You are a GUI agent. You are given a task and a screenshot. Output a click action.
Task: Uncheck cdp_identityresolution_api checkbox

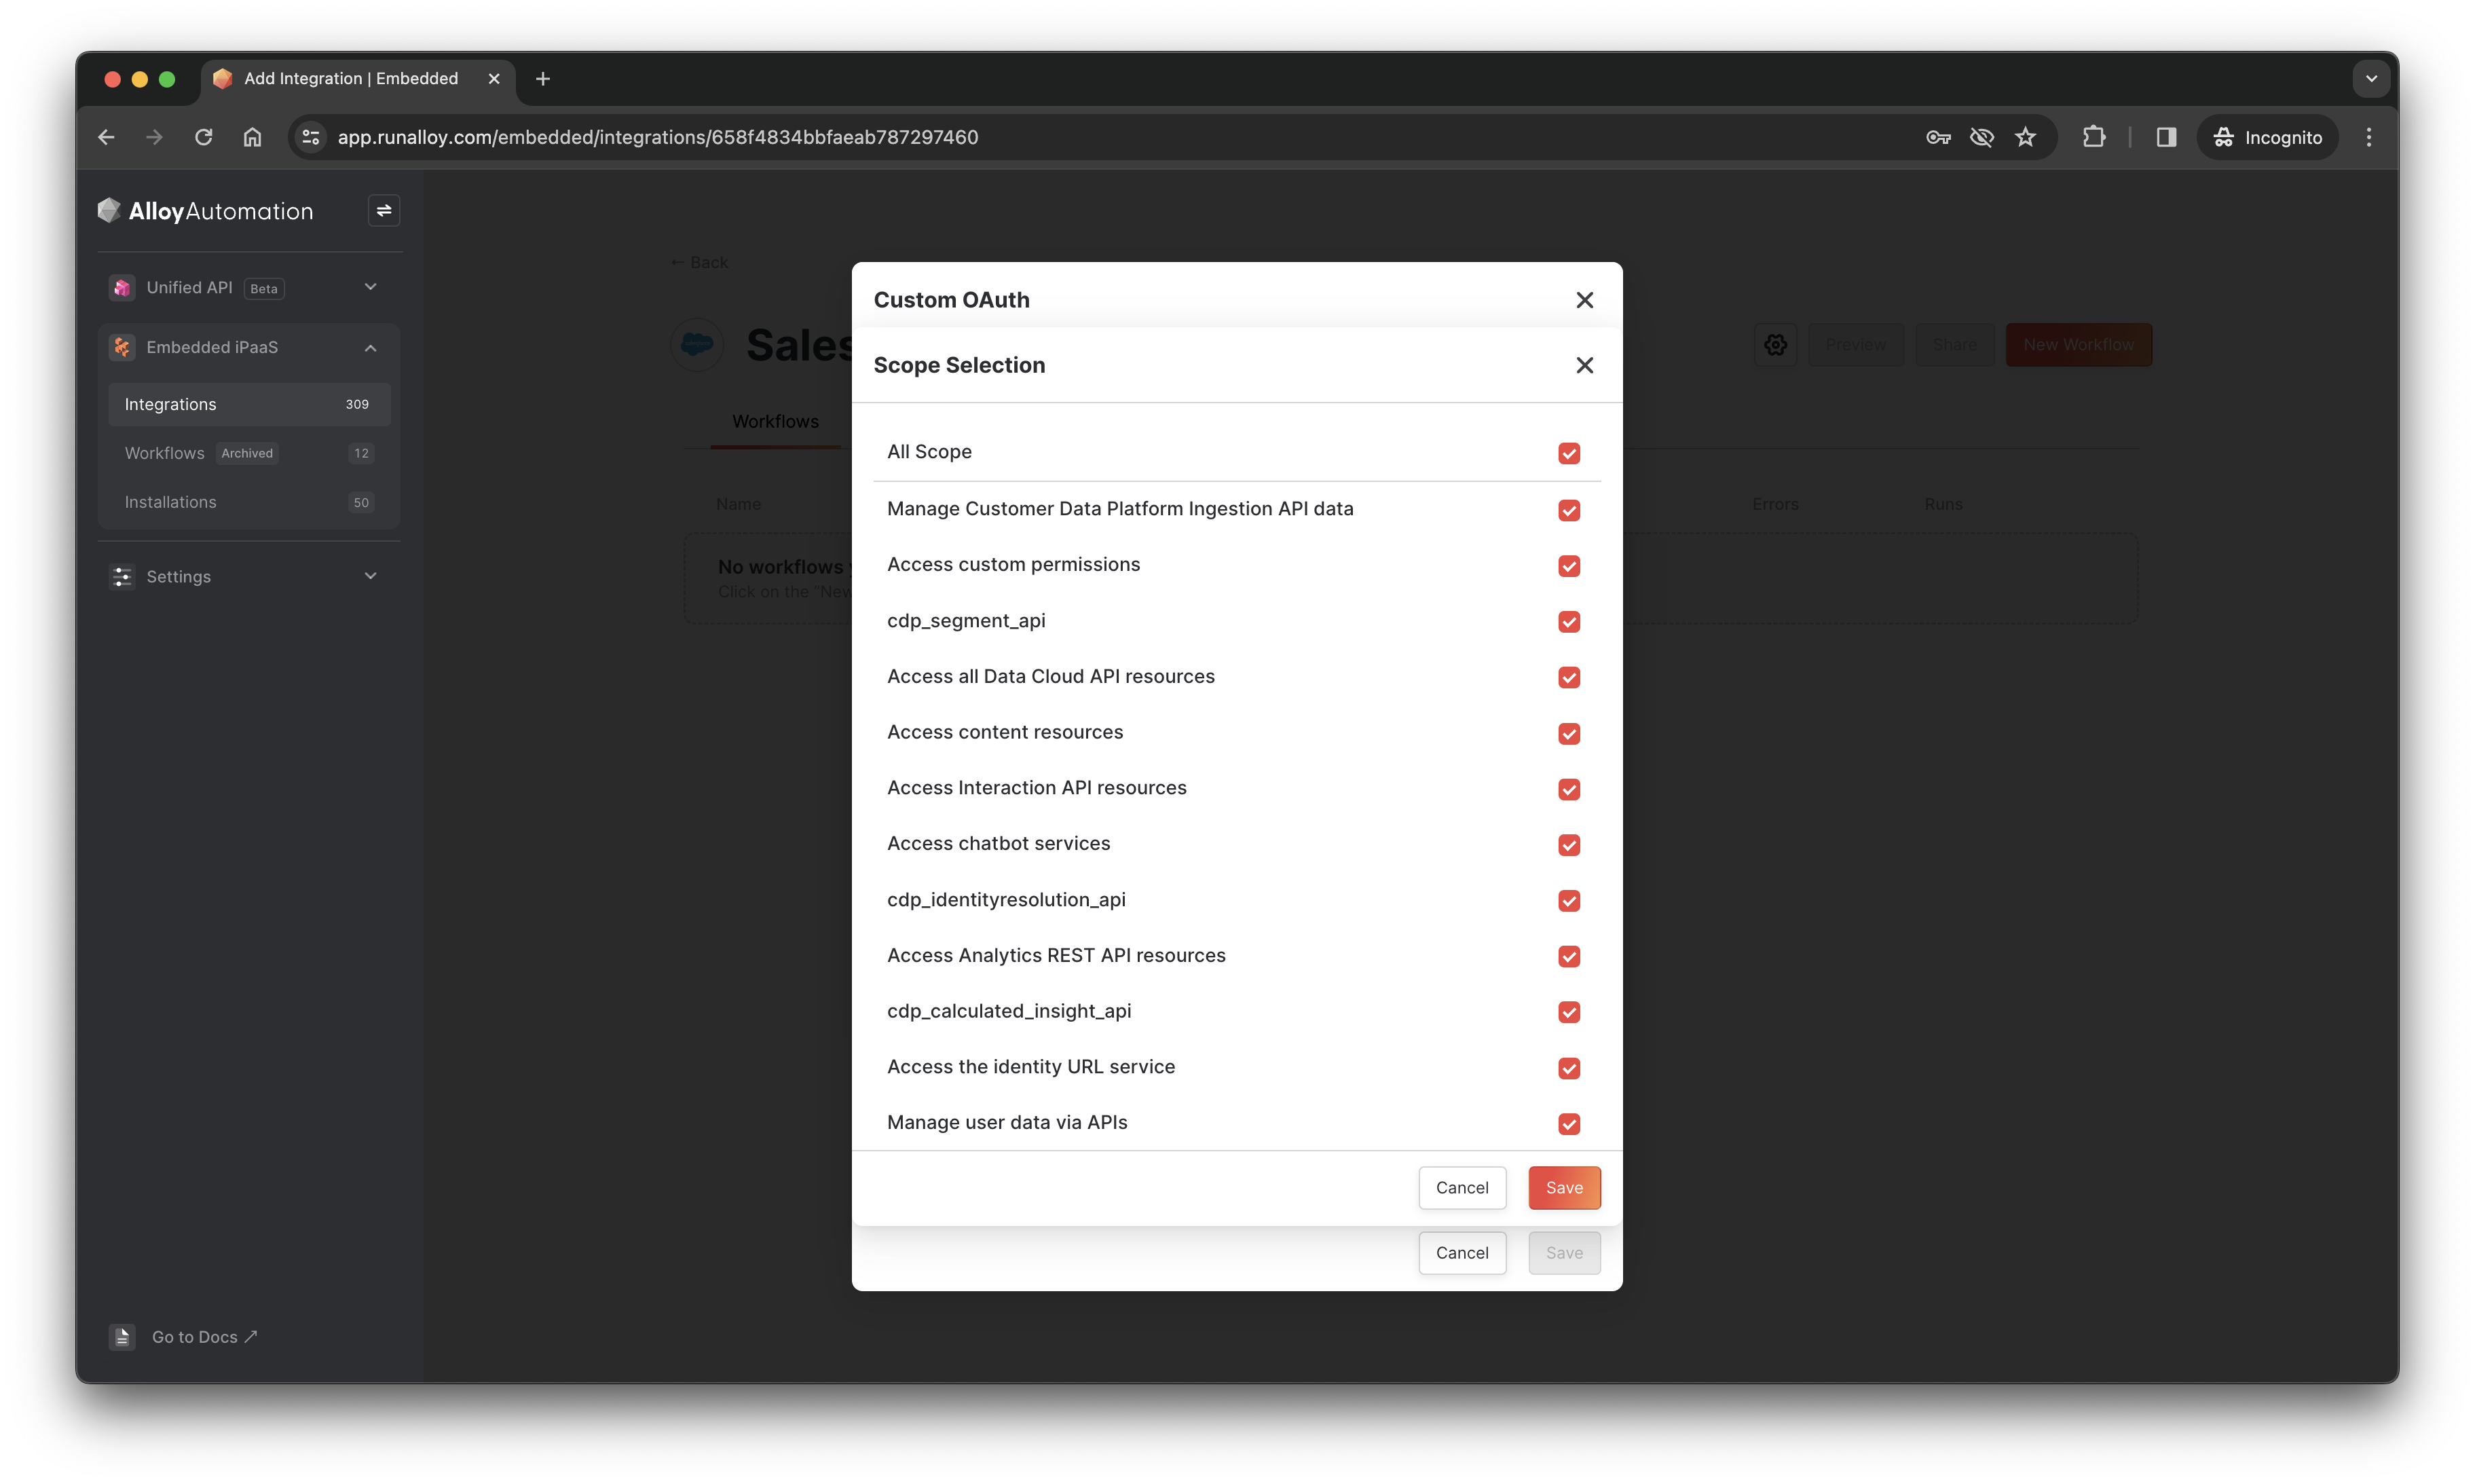pos(1569,901)
